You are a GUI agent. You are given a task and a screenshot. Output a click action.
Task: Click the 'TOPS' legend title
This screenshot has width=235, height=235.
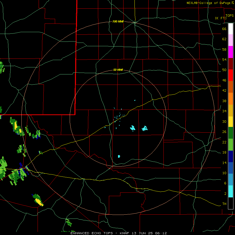(x=230, y=16)
